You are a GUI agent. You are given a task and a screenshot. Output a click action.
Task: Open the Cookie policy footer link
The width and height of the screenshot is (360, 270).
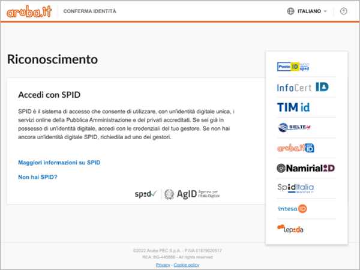click(x=187, y=265)
